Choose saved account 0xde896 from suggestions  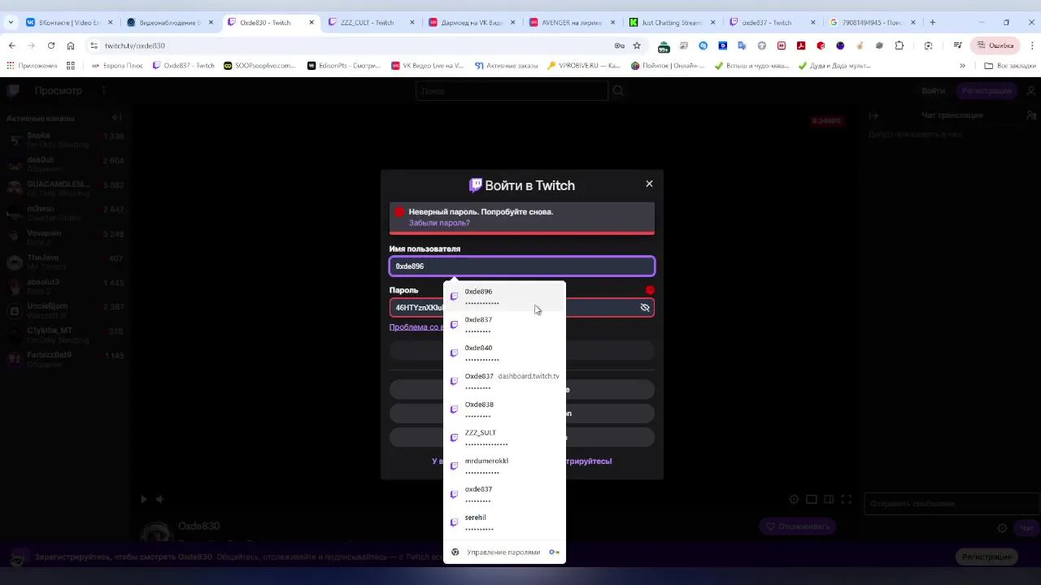pos(504,297)
